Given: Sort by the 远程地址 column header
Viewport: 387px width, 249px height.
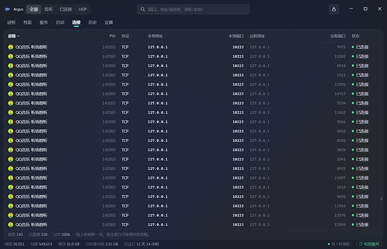Looking at the screenshot, I should tap(257, 36).
